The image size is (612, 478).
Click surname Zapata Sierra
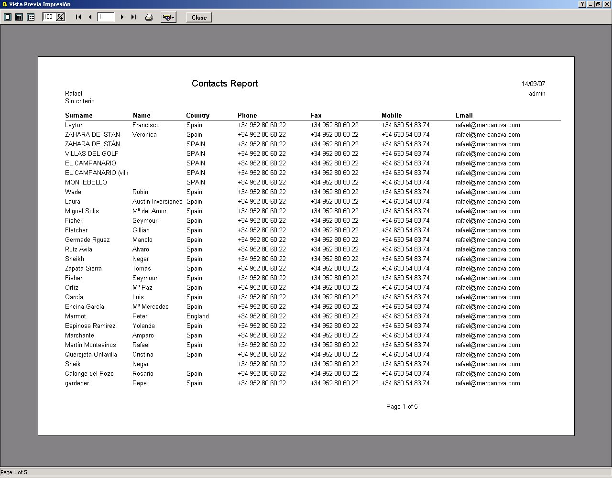point(83,269)
